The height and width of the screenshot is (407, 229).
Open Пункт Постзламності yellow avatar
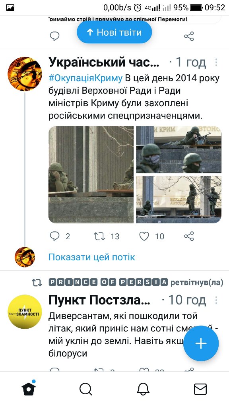tap(25, 312)
